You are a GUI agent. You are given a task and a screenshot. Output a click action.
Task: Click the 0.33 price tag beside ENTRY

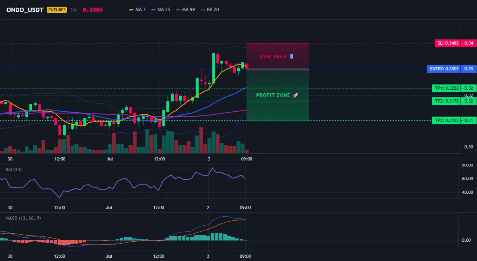click(x=469, y=69)
